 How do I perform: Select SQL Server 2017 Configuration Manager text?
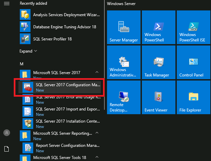click(x=68, y=85)
